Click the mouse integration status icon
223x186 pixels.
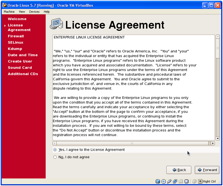pyautogui.click(x=194, y=181)
